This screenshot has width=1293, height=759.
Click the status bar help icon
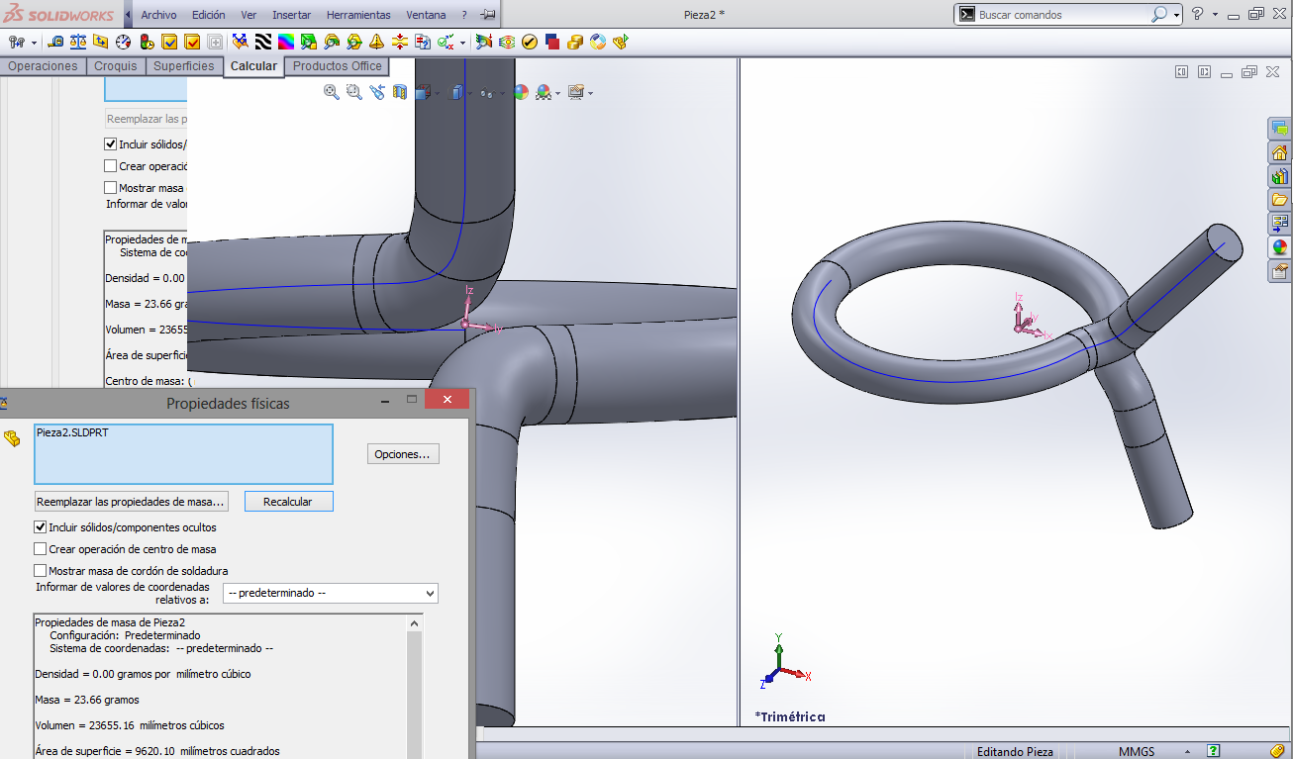coord(1213,751)
